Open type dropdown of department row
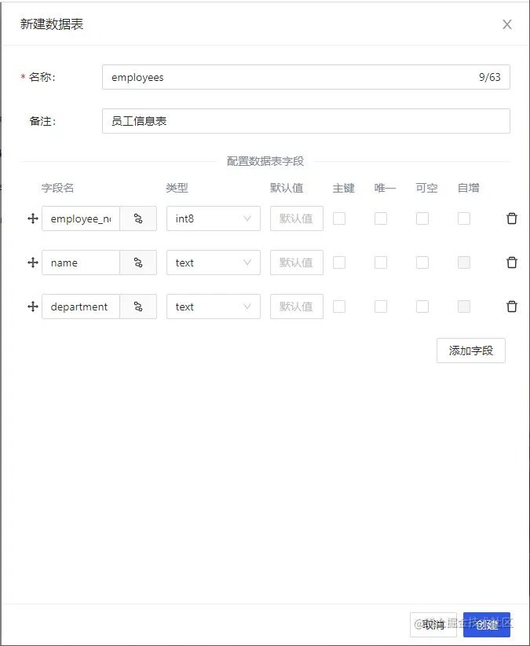 (213, 307)
